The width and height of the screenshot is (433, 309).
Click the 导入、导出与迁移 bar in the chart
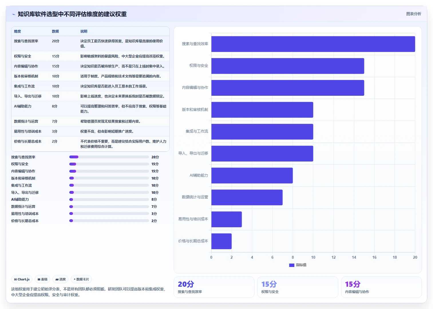(x=262, y=153)
